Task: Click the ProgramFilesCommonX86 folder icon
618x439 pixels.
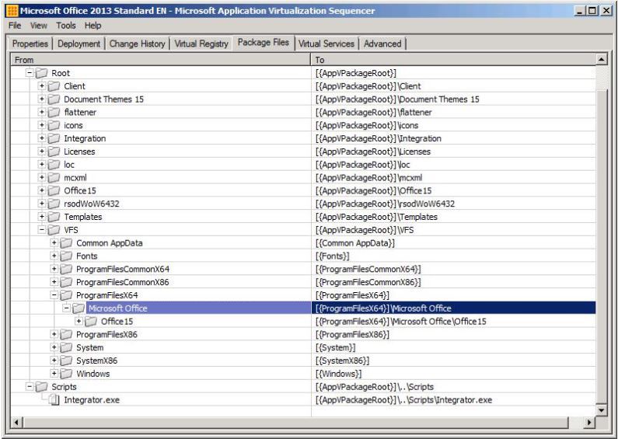Action: tap(66, 282)
